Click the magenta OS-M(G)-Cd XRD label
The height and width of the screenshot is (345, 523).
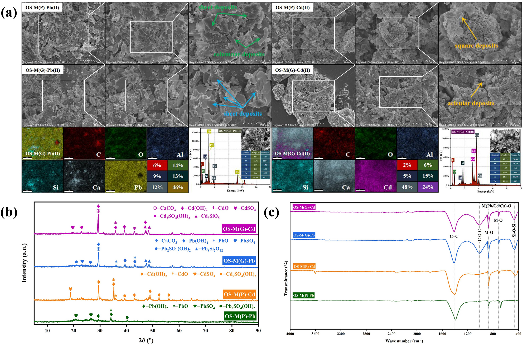click(x=239, y=229)
